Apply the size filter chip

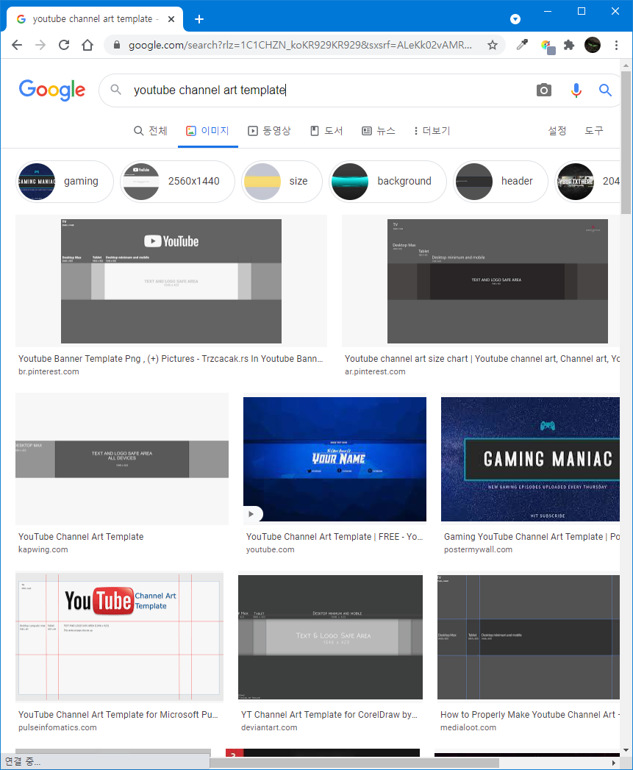pyautogui.click(x=282, y=181)
